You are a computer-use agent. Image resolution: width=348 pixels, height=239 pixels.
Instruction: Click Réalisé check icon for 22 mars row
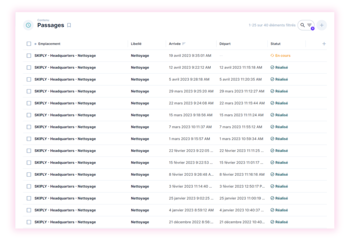coord(272,103)
